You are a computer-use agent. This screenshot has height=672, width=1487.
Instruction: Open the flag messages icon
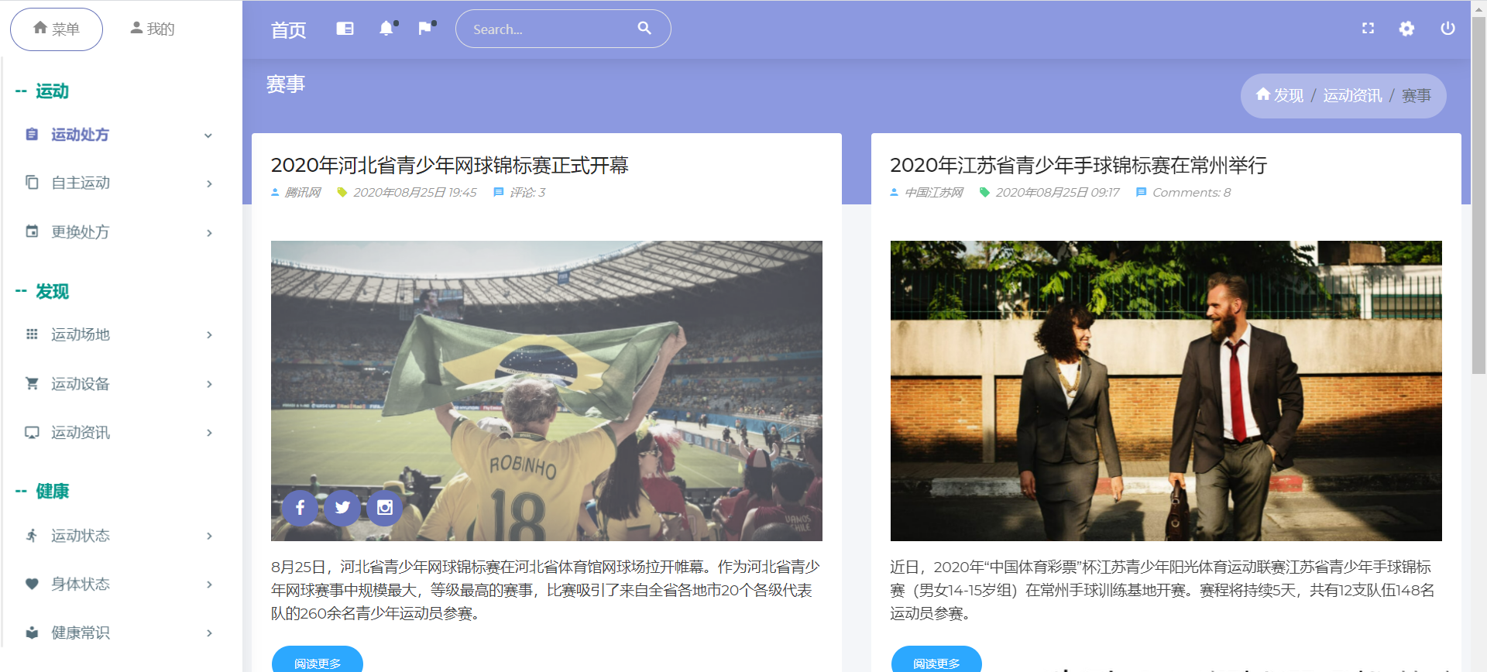tap(425, 29)
